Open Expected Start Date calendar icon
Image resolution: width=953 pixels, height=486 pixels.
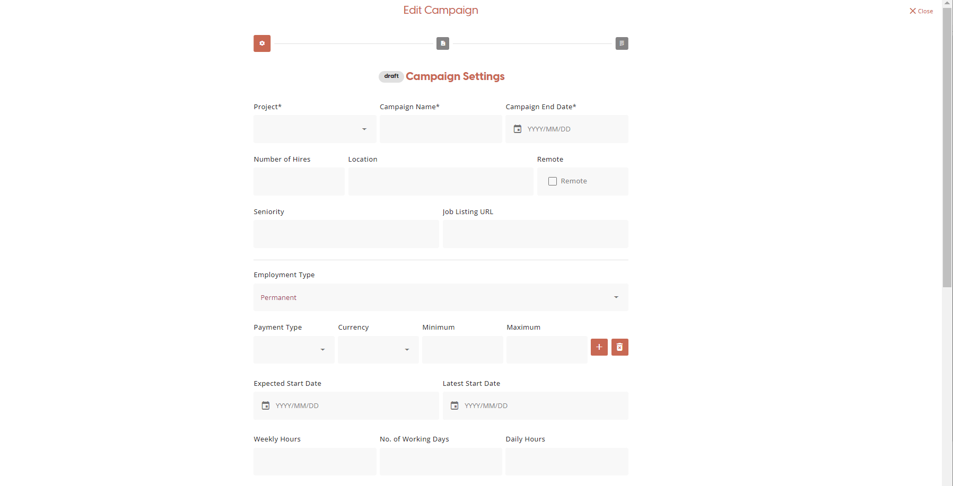(266, 406)
